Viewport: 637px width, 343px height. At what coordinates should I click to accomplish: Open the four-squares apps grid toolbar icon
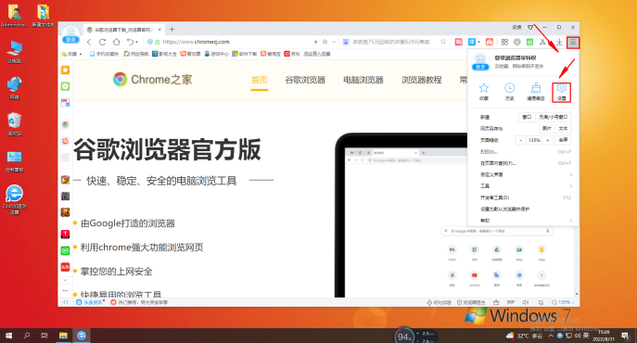click(504, 42)
